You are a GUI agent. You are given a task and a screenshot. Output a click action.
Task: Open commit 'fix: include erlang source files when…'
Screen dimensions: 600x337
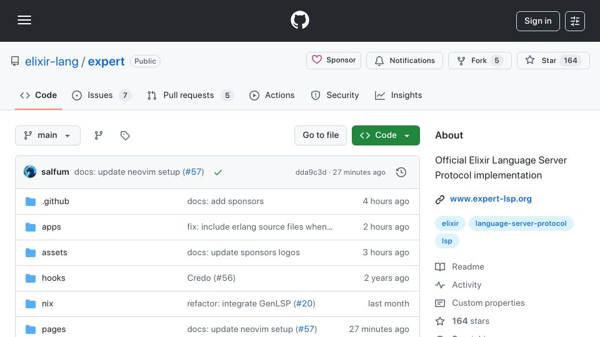click(x=260, y=227)
